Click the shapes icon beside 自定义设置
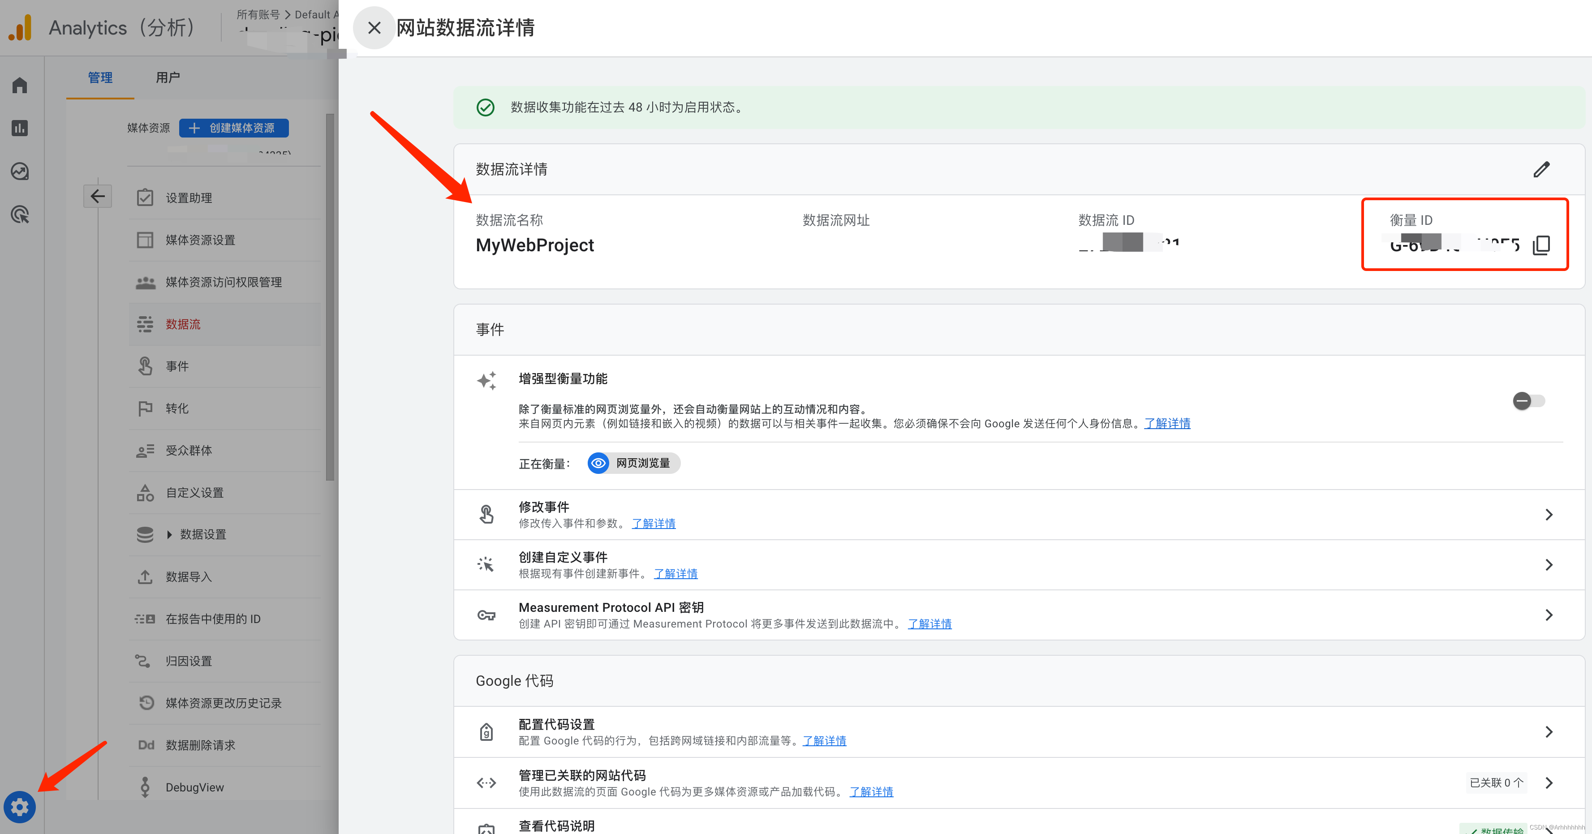 coord(145,492)
